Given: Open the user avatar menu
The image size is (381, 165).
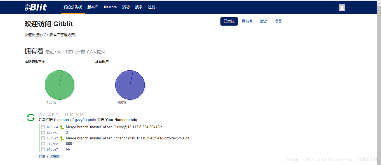Looking at the screenshot, I should (342, 8).
